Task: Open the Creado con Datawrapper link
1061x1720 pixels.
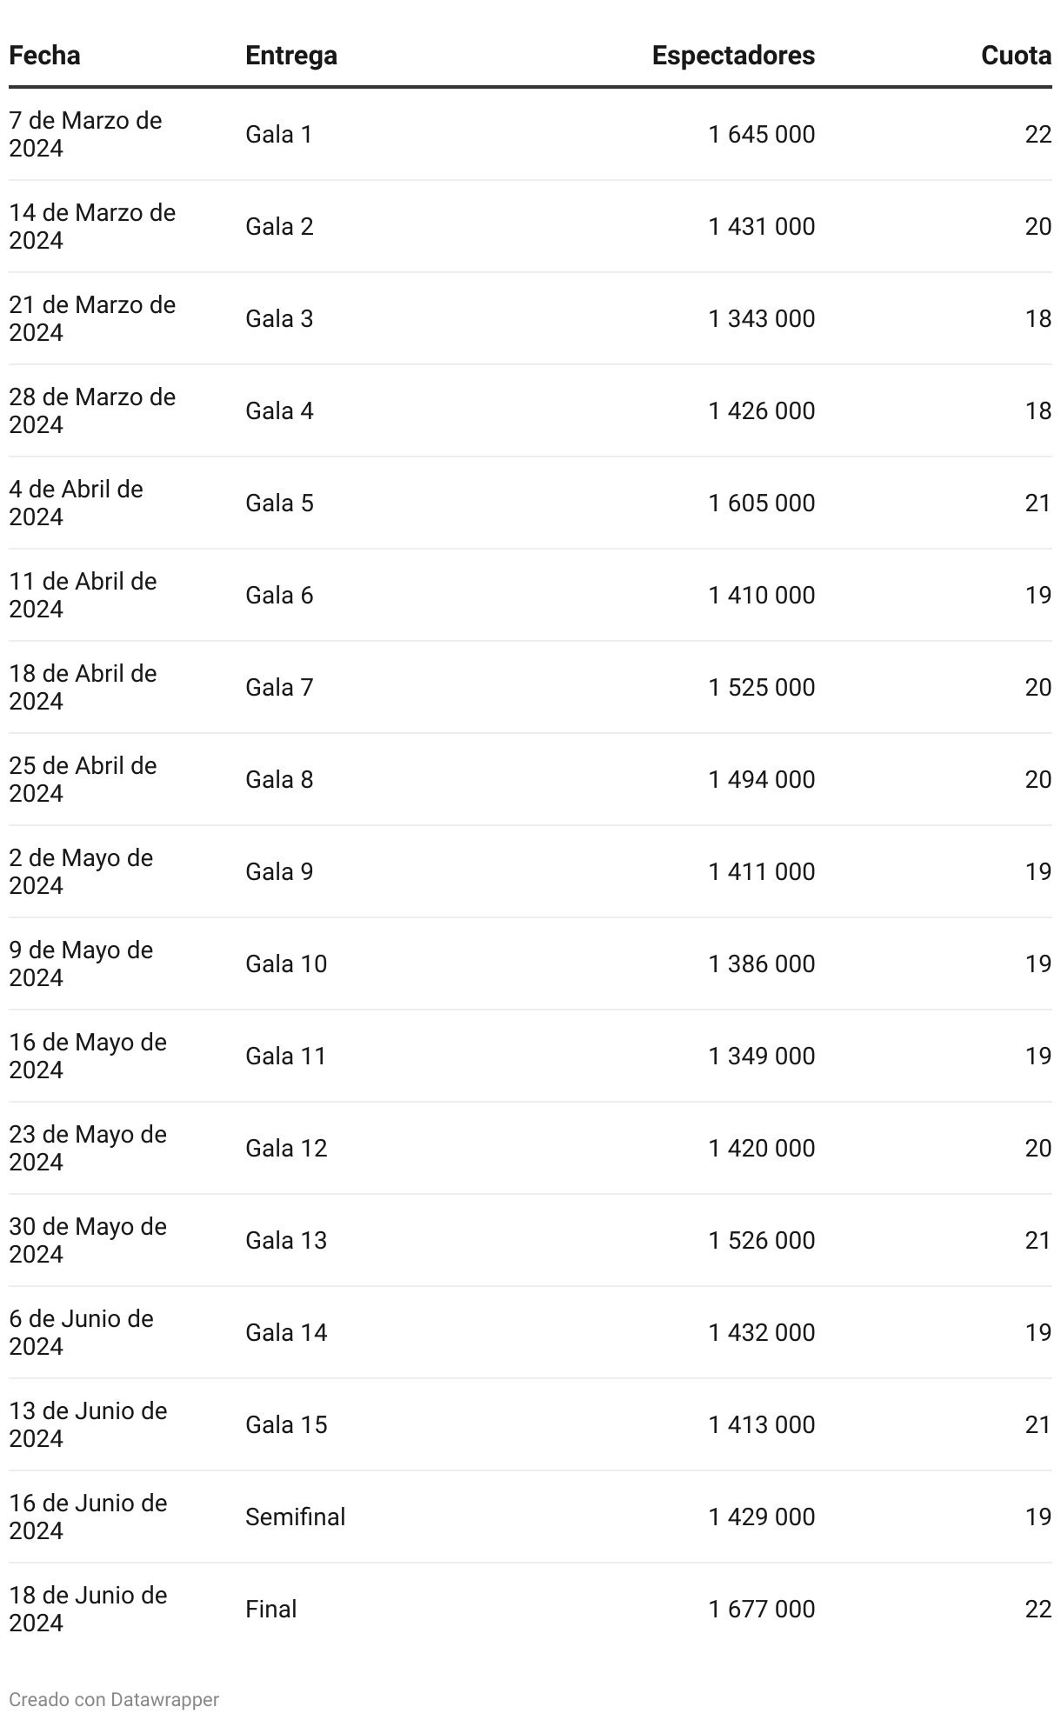Action: 114,1699
